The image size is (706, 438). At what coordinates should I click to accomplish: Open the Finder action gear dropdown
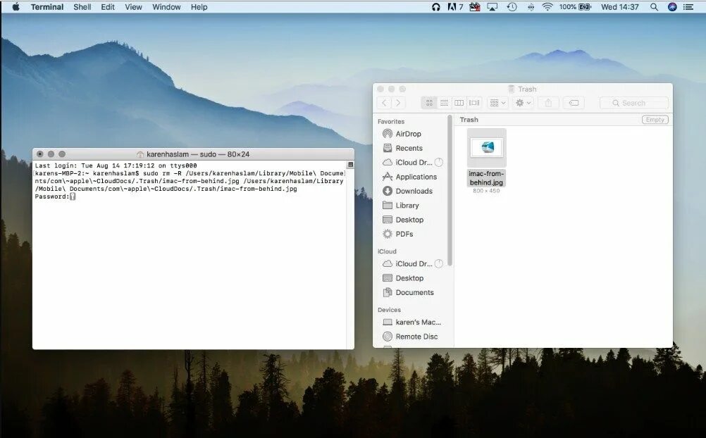coord(523,103)
